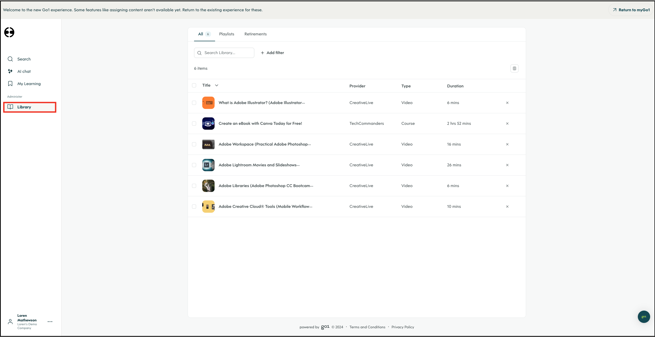The height and width of the screenshot is (337, 655).
Task: Click the 26 mins duration cell
Action: tap(454, 165)
